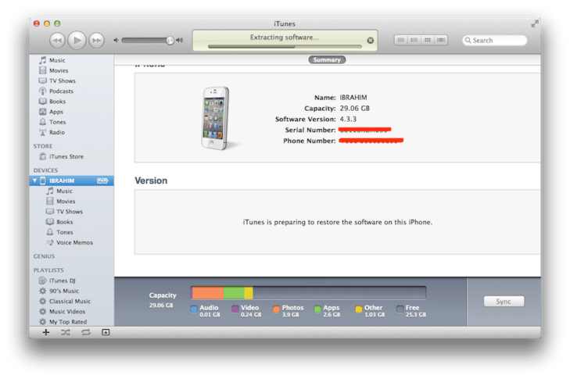Switch to list view mode
This screenshot has width=570, height=379.
point(400,40)
